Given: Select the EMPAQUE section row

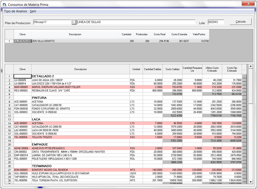Looking at the screenshot, I should tap(126, 144).
